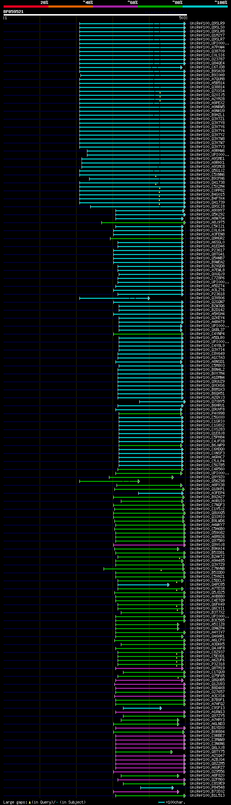Open hit UniRef100_A7P0W4

207,47
